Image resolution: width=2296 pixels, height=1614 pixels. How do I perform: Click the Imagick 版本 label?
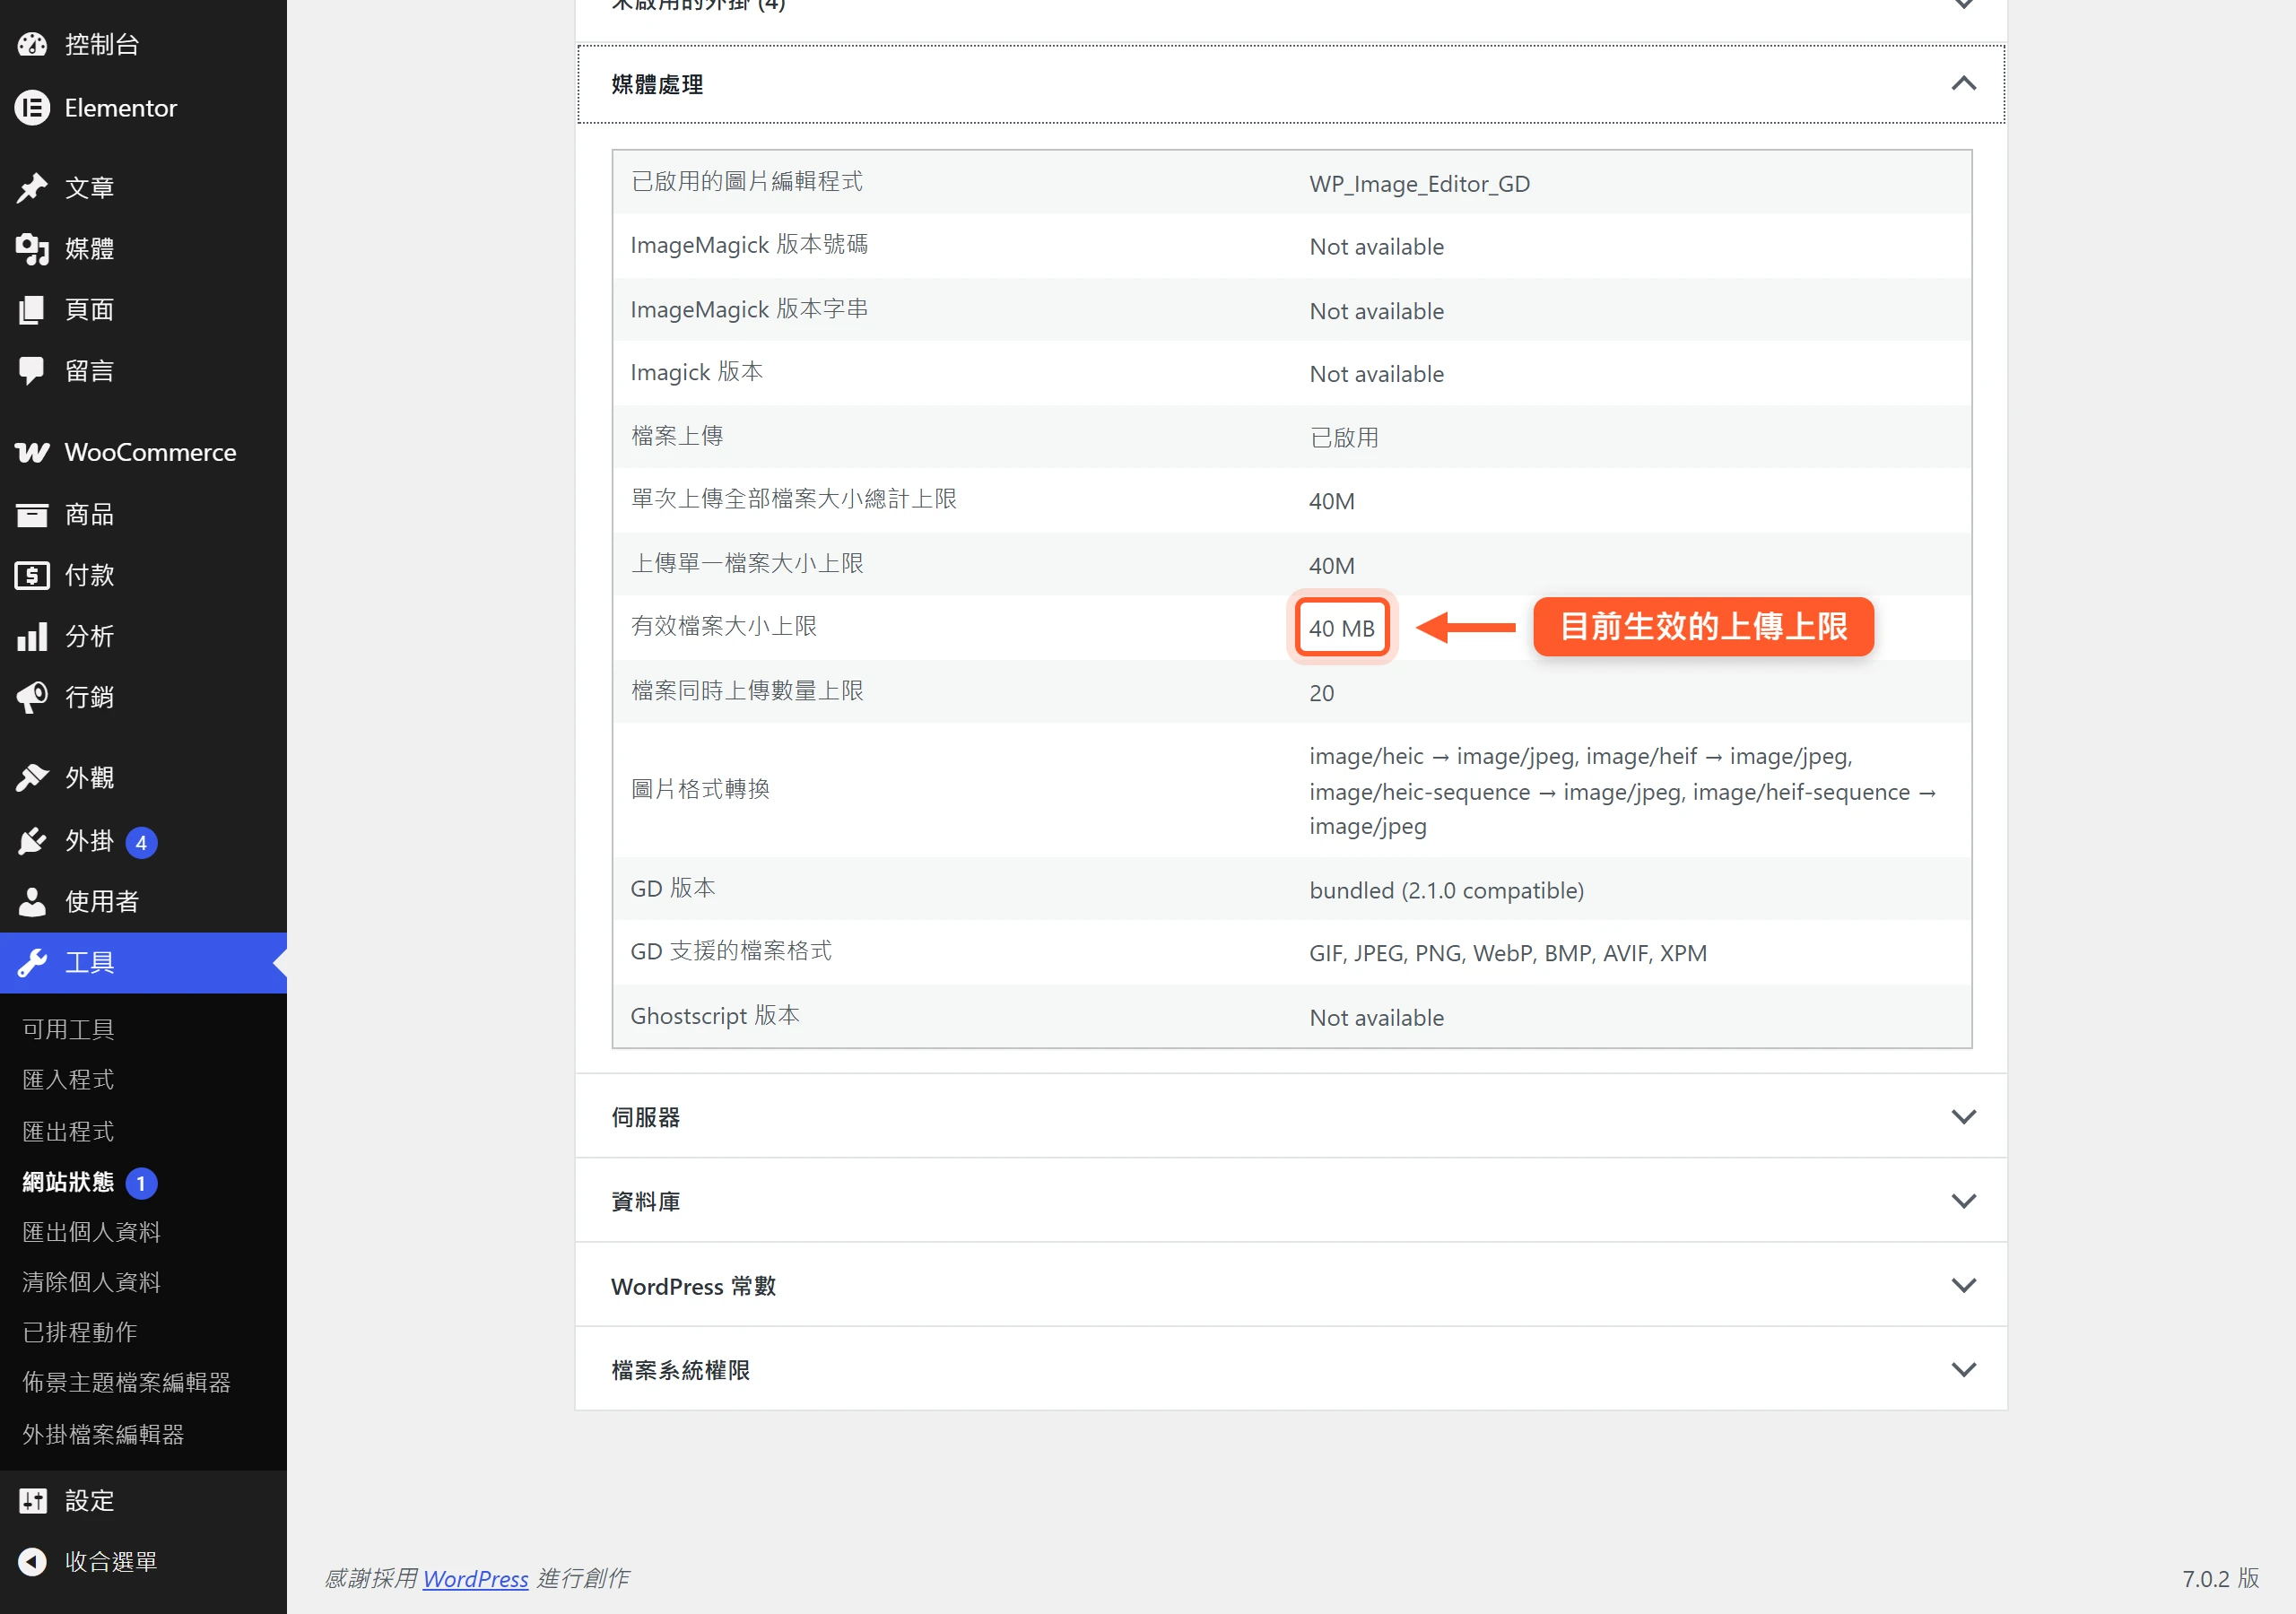pyautogui.click(x=696, y=372)
